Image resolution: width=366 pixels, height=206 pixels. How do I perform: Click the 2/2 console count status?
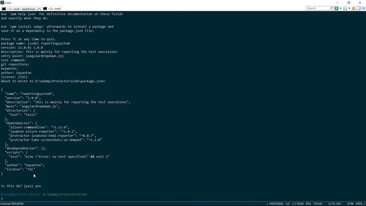tap(288, 204)
